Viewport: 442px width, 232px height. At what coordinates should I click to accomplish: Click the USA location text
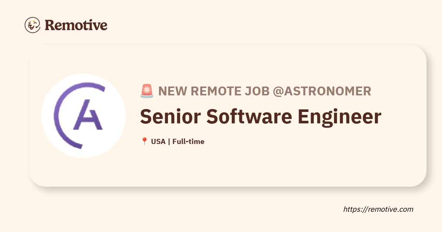point(158,141)
